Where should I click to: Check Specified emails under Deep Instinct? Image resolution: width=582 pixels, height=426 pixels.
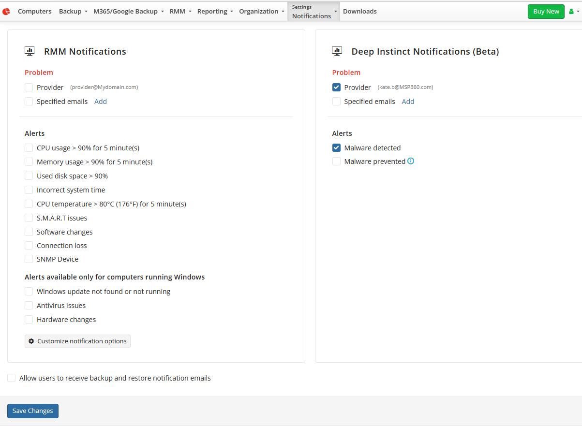(336, 102)
